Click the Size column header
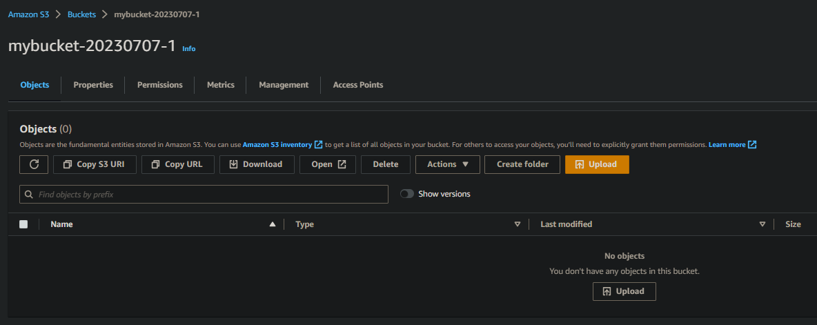Screen dimensions: 817x325 (x=793, y=224)
